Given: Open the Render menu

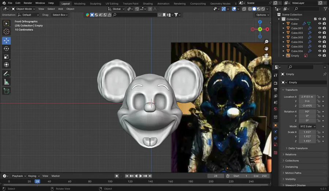Looking at the screenshot, I should pos(28,3).
